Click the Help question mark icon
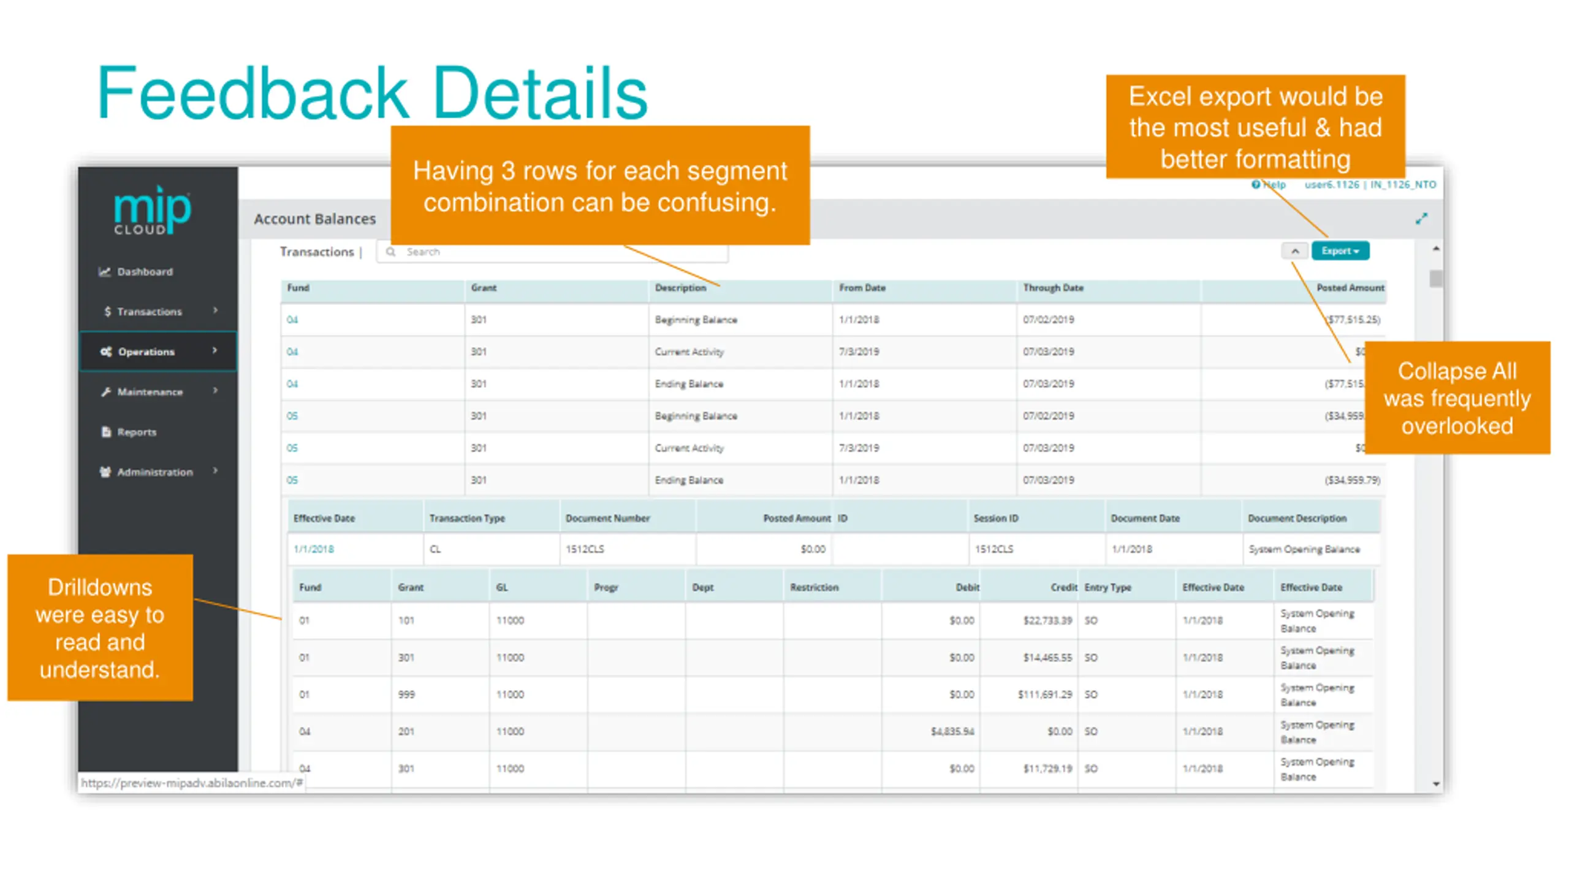1569x882 pixels. click(1255, 184)
